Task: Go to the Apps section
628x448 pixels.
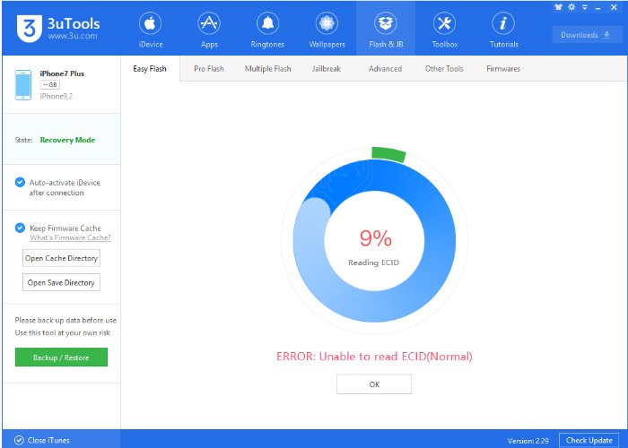Action: tap(209, 29)
